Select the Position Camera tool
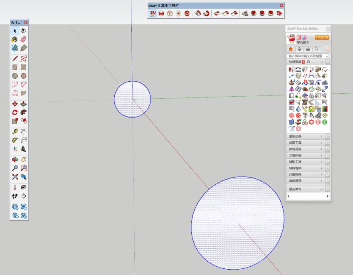Image resolution: width=353 pixels, height=275 pixels. pos(15,187)
